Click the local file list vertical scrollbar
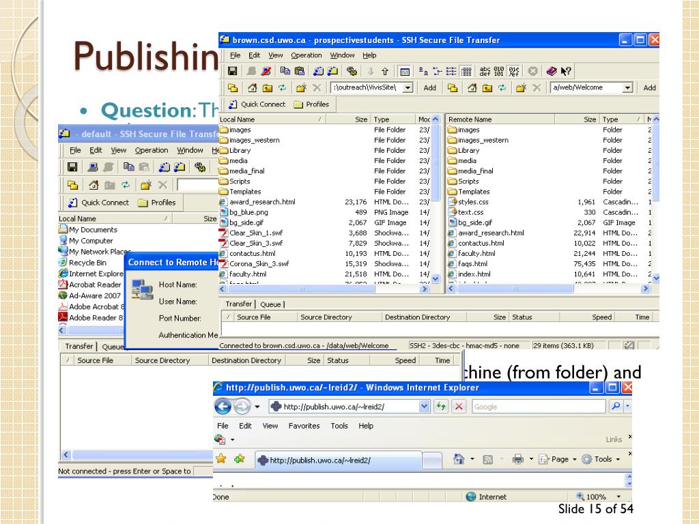Image resolution: width=699 pixels, height=524 pixels. 436,199
